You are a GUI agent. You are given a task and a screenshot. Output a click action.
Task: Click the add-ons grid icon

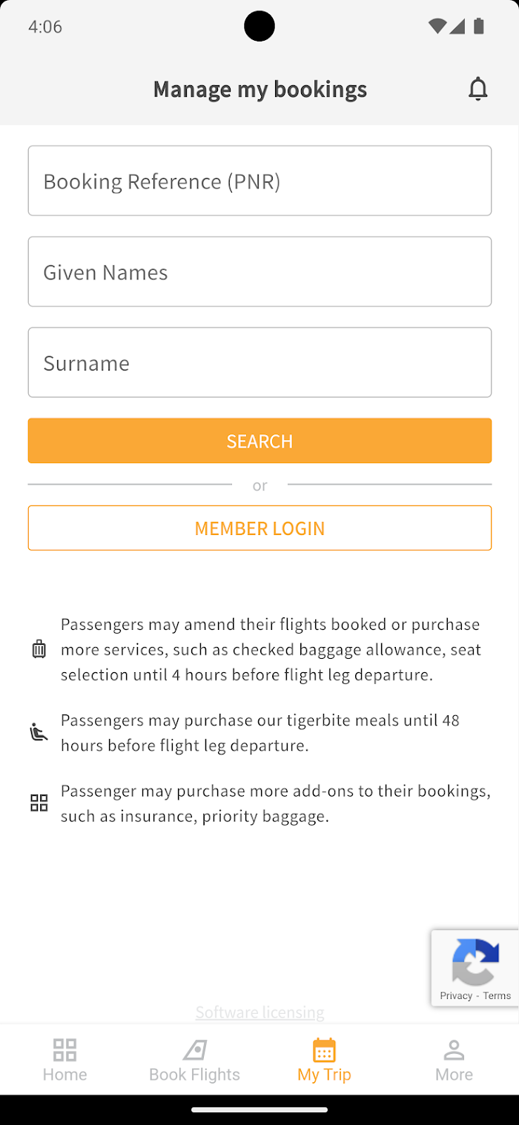(39, 803)
